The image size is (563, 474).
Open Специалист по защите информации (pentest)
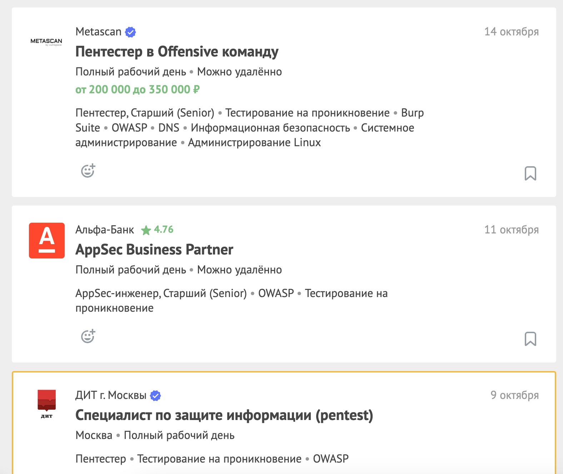(x=224, y=415)
